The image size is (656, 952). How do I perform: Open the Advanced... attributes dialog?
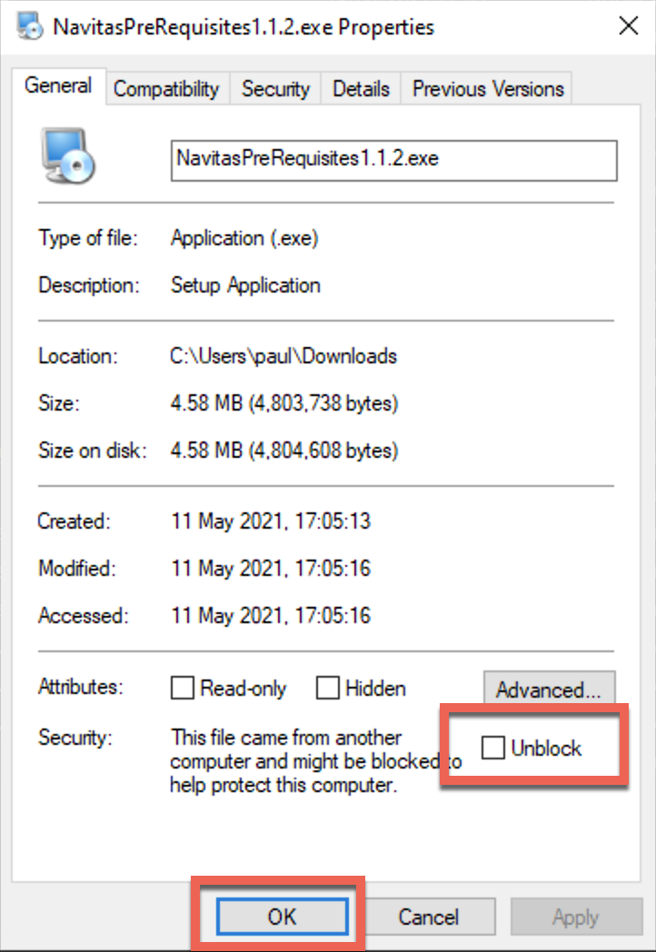point(549,689)
